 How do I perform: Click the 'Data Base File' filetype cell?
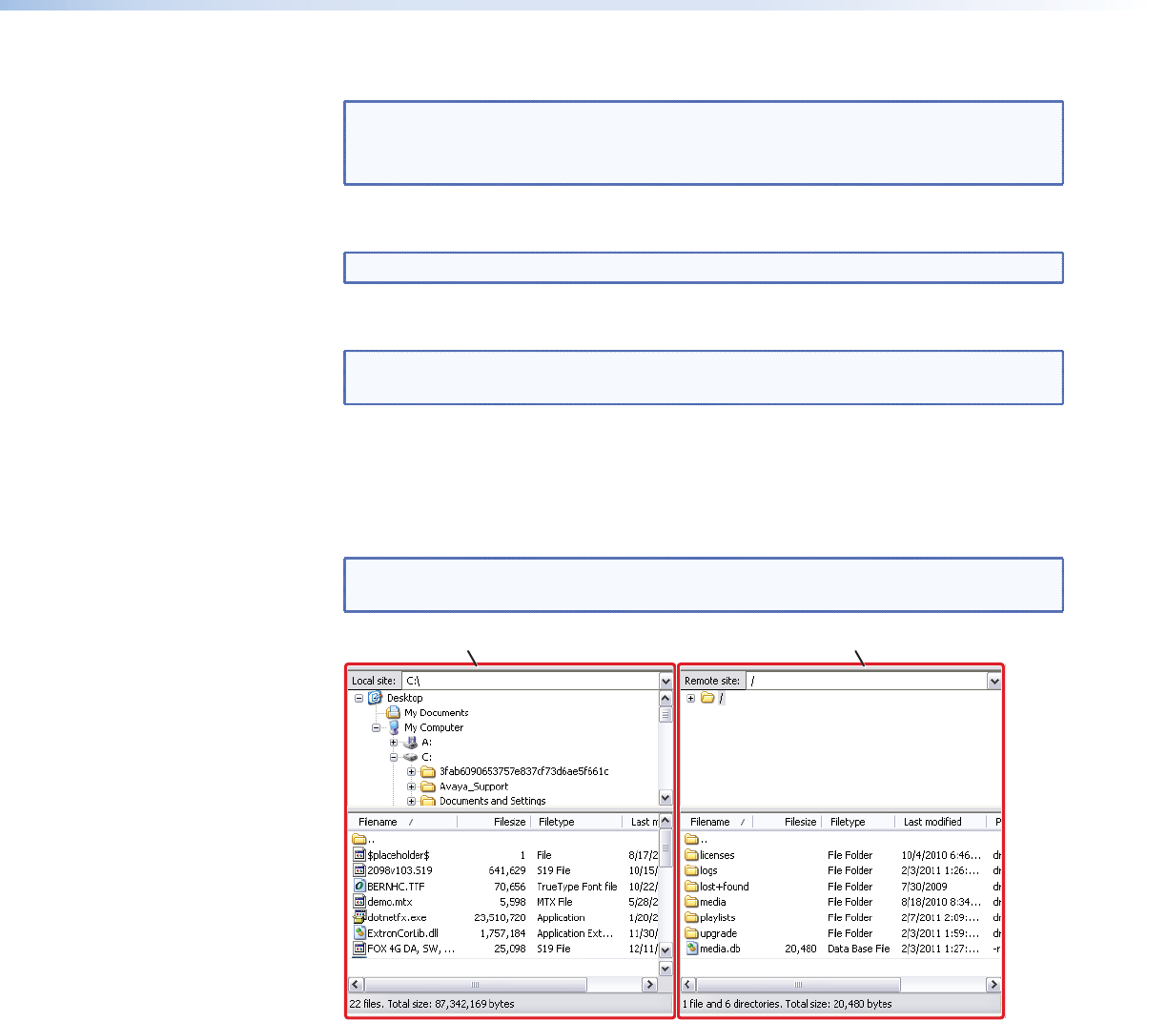pyautogui.click(x=858, y=949)
